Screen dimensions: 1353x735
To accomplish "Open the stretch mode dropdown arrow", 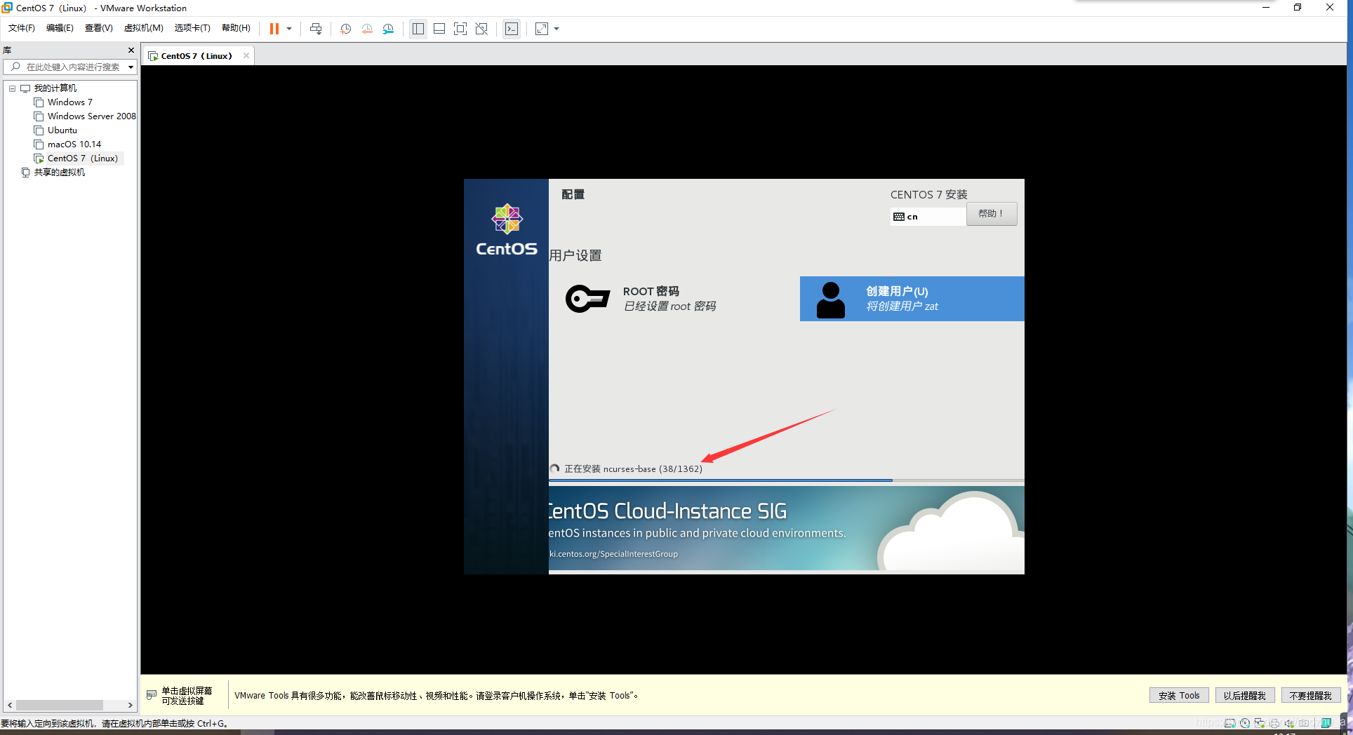I will [556, 29].
